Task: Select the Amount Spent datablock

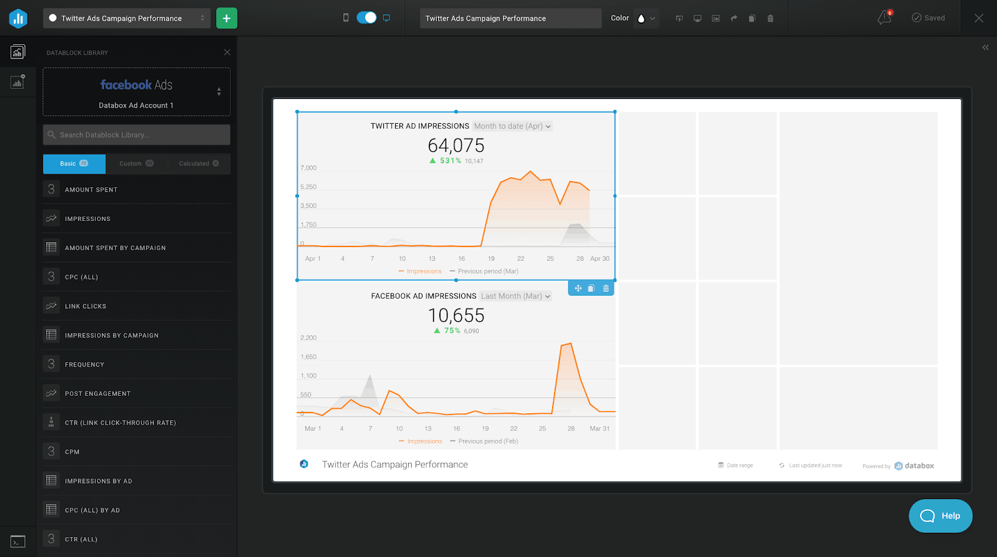Action: [136, 189]
